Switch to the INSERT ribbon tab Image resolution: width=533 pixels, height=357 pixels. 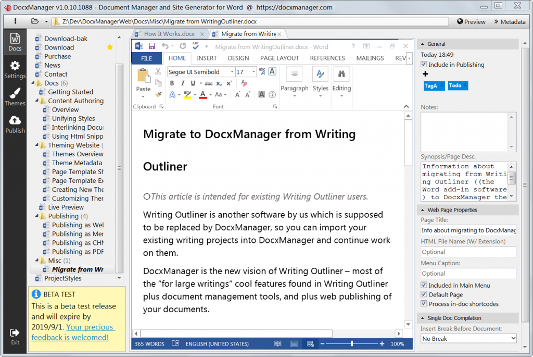click(207, 58)
